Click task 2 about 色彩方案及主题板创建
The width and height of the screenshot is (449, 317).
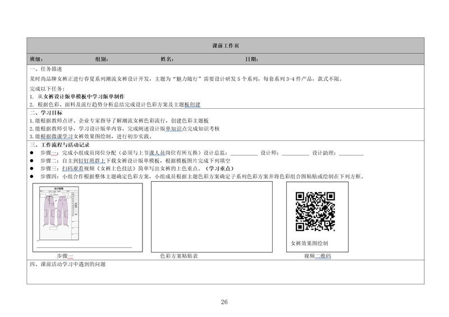tap(115, 104)
